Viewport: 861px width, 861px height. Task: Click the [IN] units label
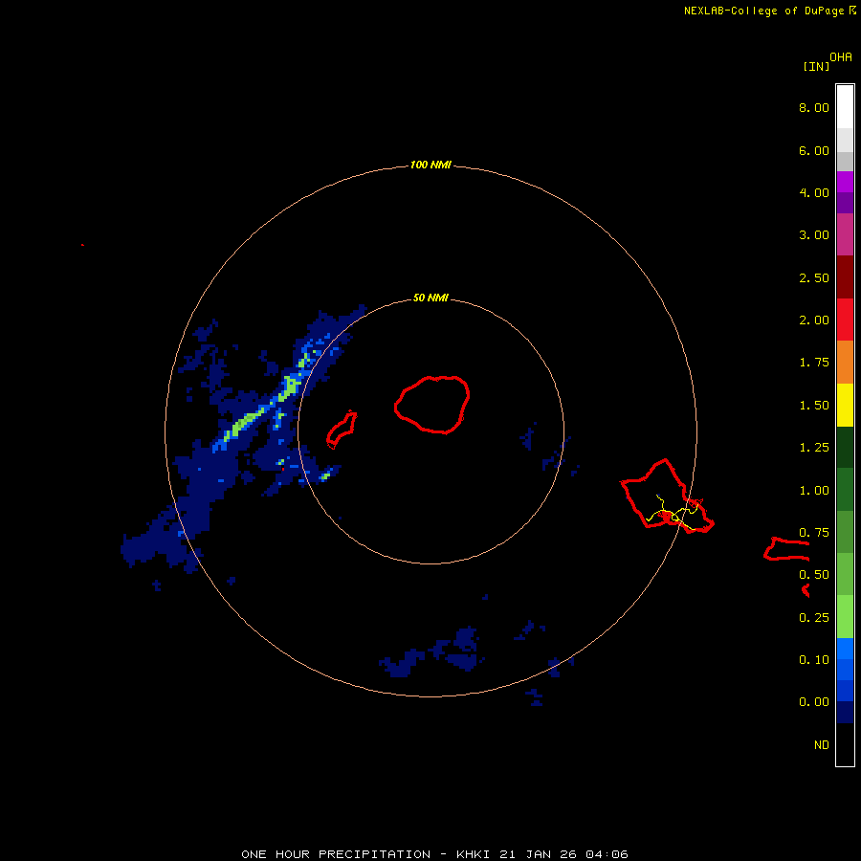816,66
